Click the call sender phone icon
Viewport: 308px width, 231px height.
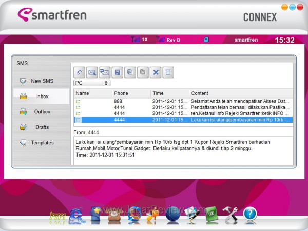(80, 72)
